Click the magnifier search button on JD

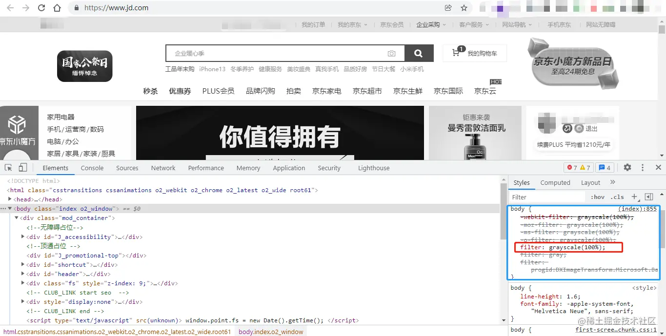419,53
